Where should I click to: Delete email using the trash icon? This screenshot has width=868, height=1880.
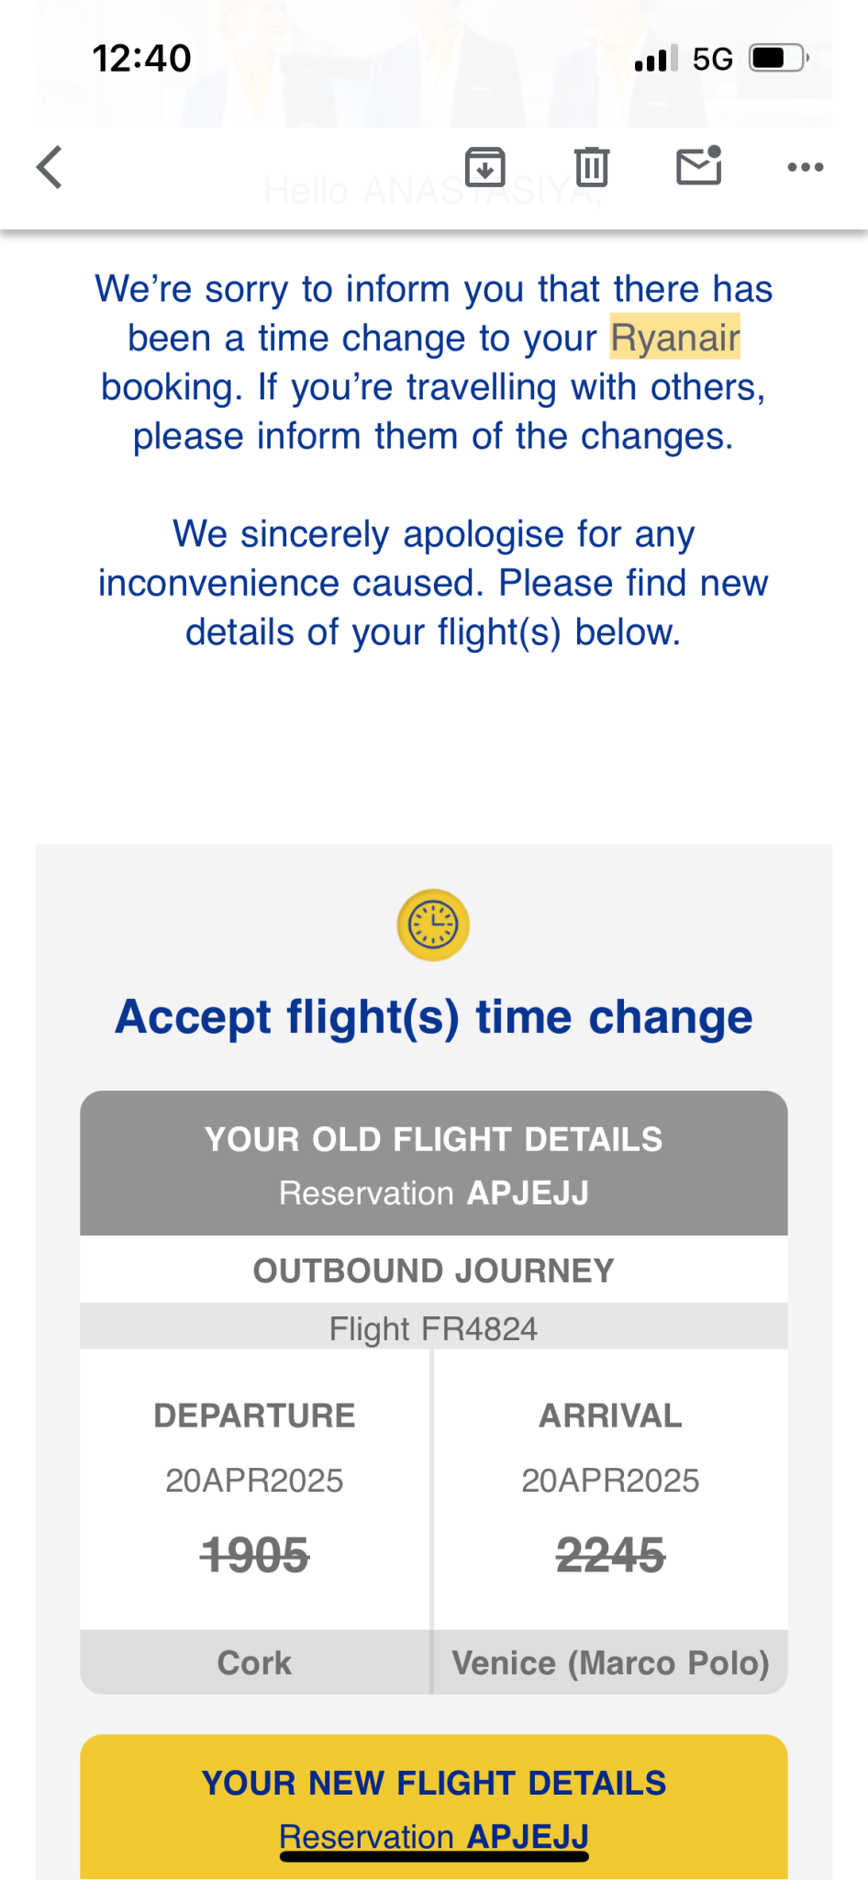pyautogui.click(x=592, y=167)
